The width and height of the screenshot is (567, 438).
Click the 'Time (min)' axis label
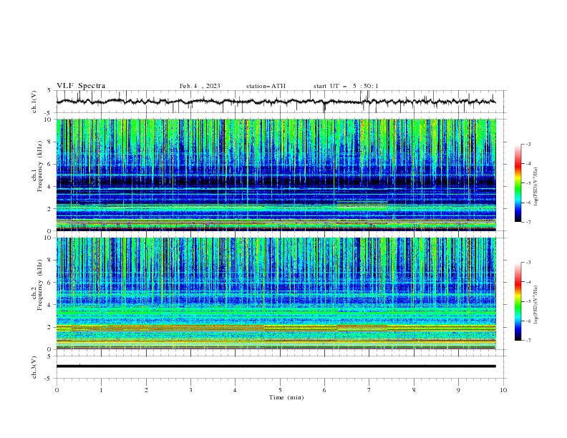tap(286, 397)
